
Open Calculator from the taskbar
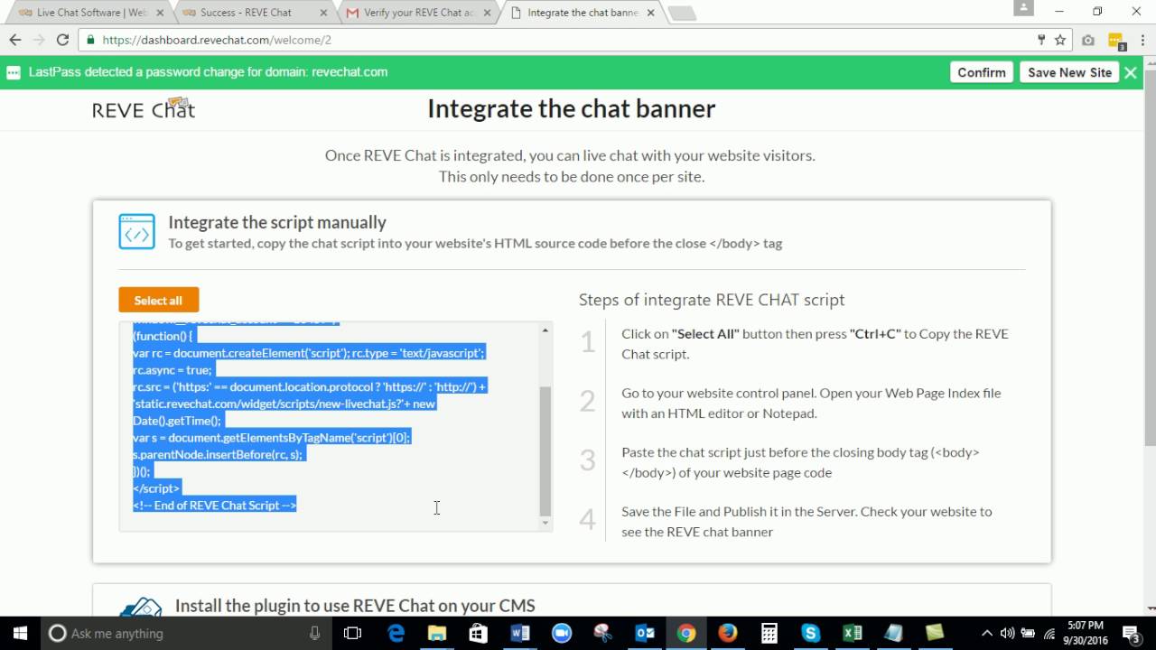769,633
